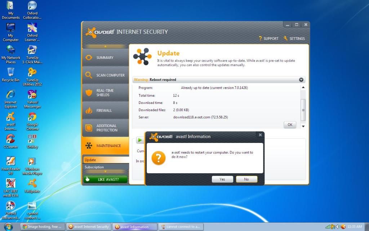Click scroll down arrow in update details

tap(303, 126)
